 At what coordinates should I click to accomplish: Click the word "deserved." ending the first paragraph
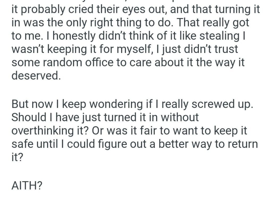35,76
